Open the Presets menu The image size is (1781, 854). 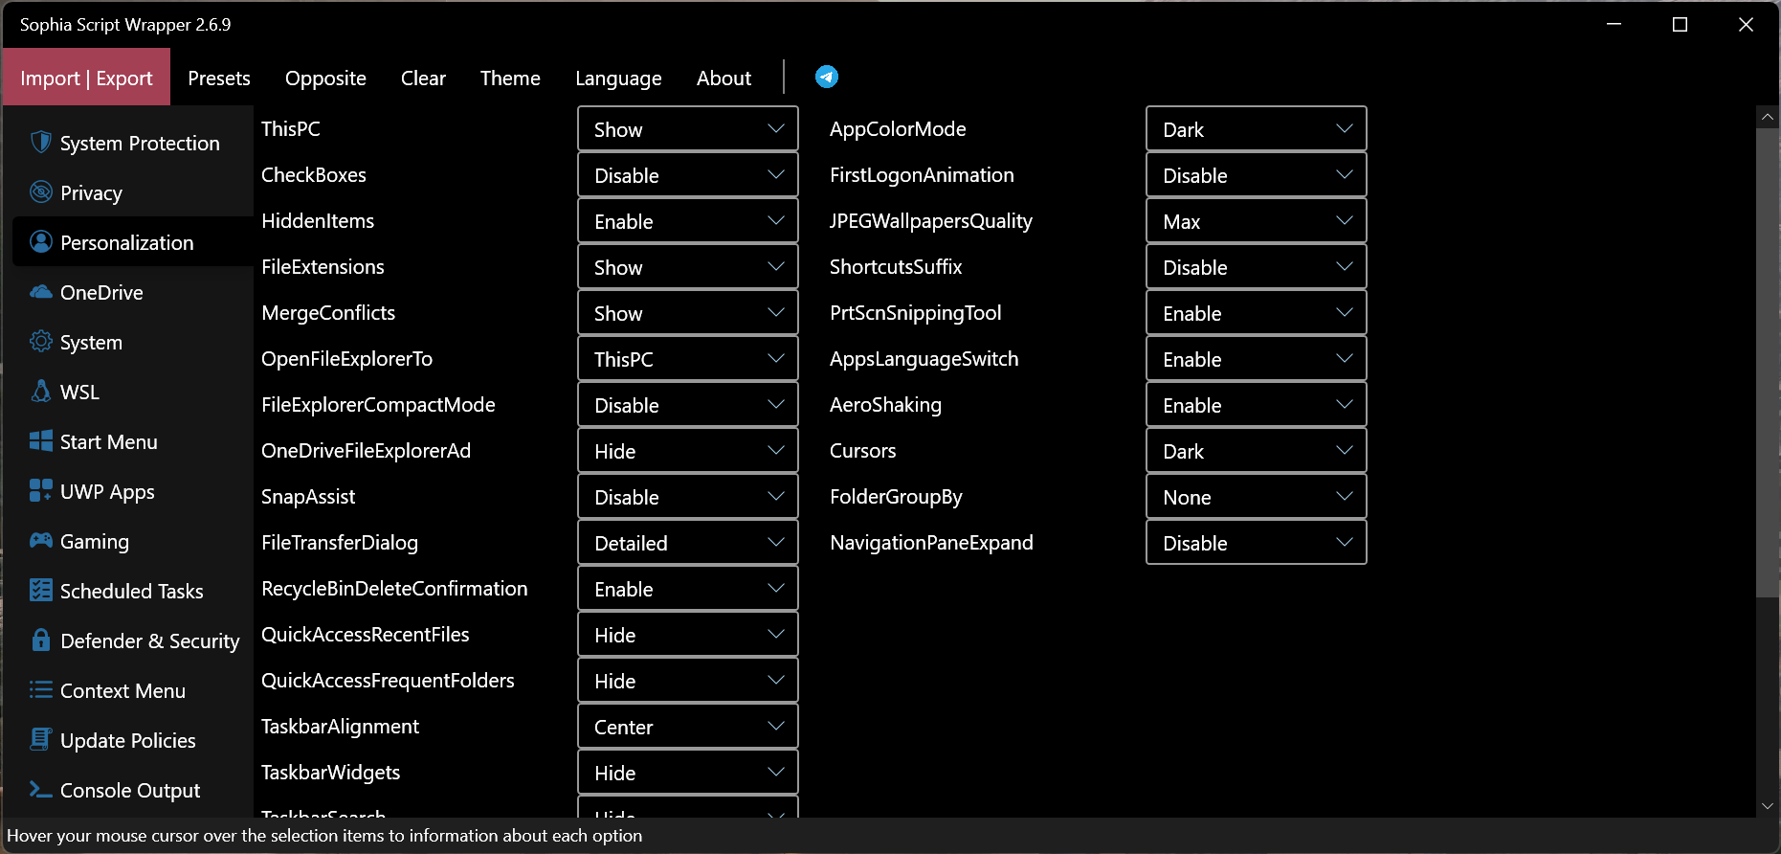pos(219,78)
